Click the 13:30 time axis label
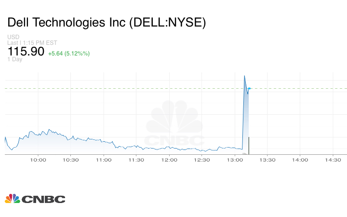Screen dimensions: 347x217 click(267, 160)
